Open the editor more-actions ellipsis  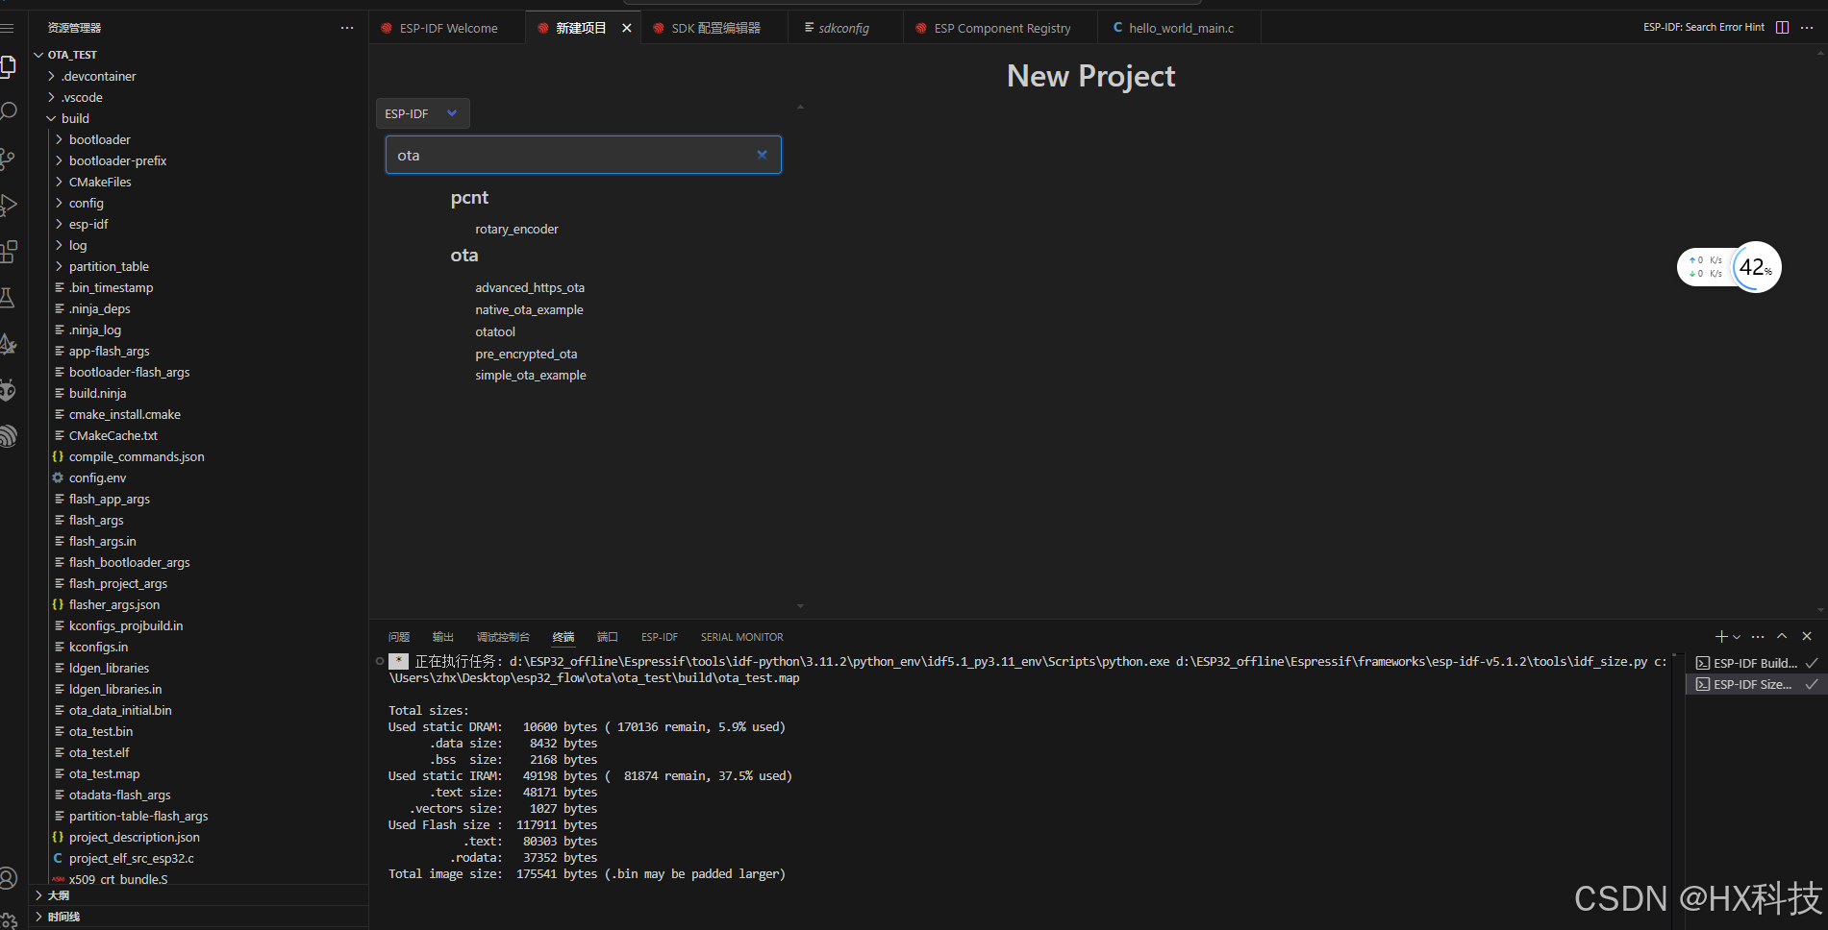(x=1807, y=27)
